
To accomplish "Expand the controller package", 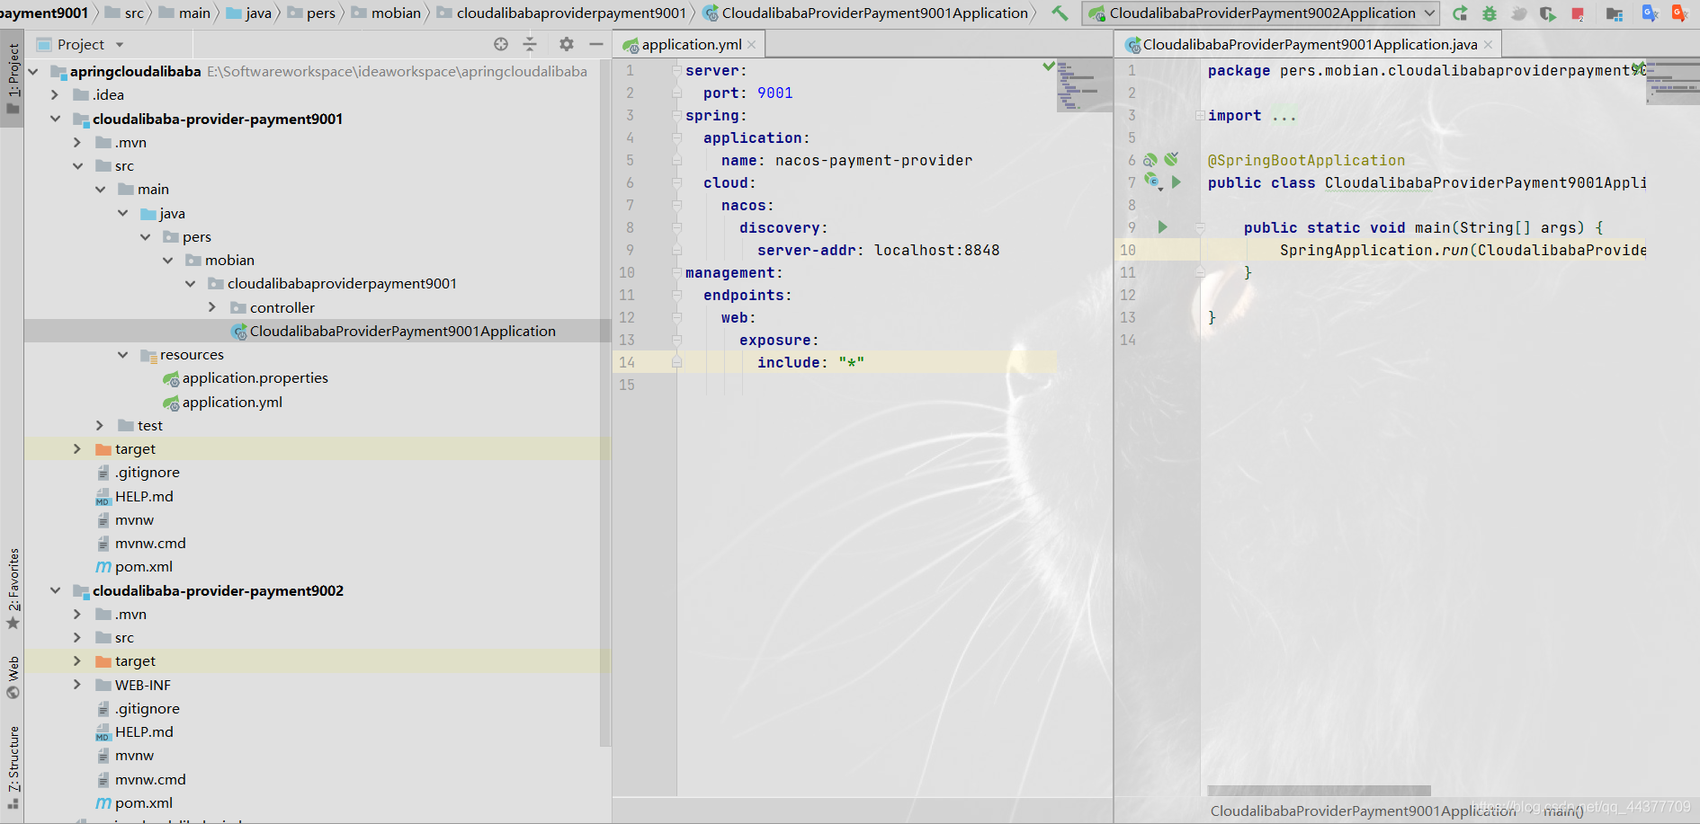I will coord(212,307).
